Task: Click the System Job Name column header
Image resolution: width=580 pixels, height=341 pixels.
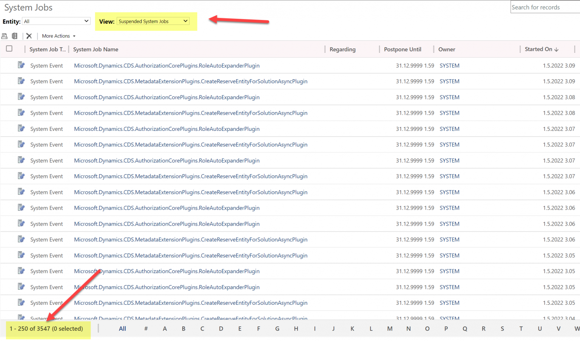Action: point(96,49)
